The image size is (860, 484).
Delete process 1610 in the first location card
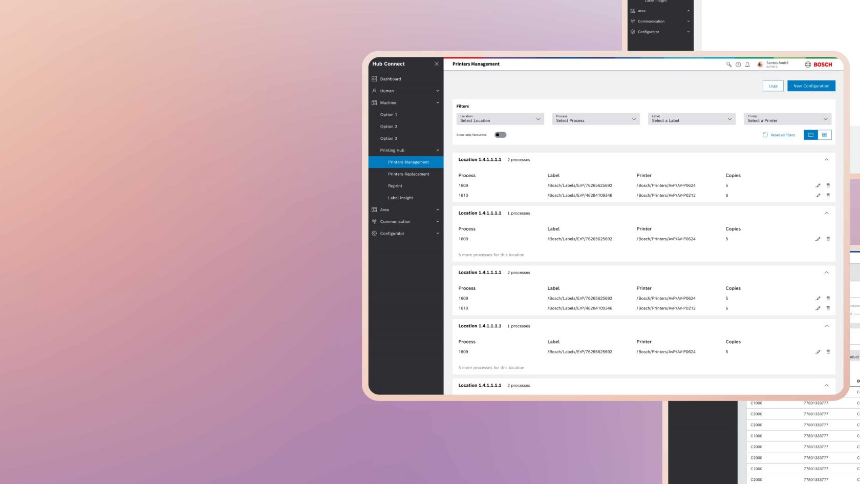pyautogui.click(x=828, y=195)
